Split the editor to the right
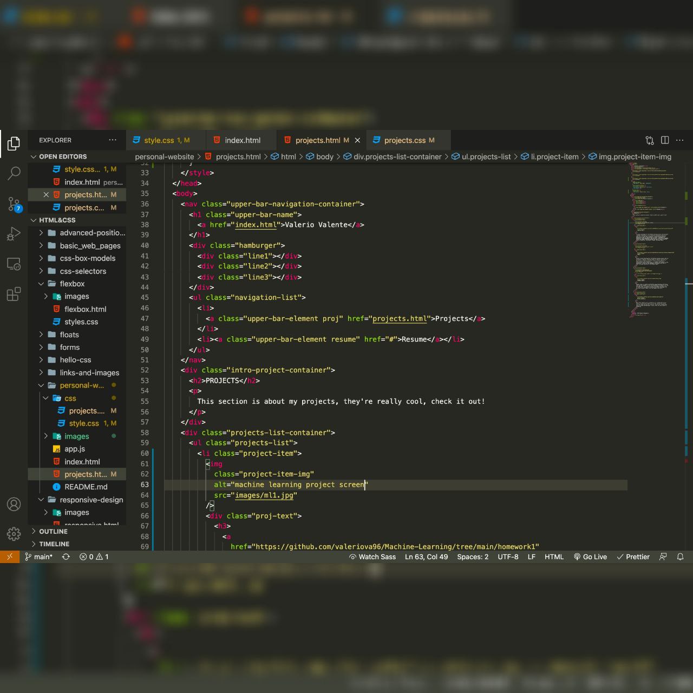693x693 pixels. (x=665, y=140)
